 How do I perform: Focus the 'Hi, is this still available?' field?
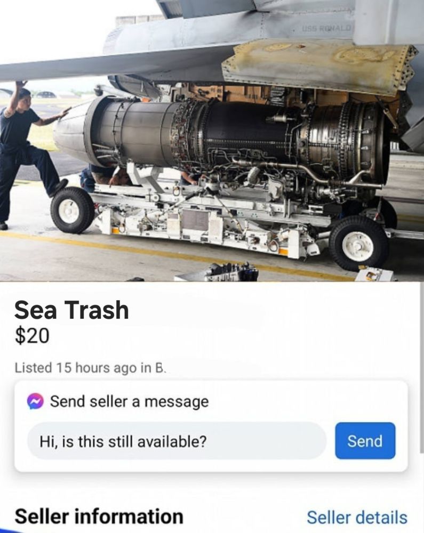pyautogui.click(x=177, y=441)
